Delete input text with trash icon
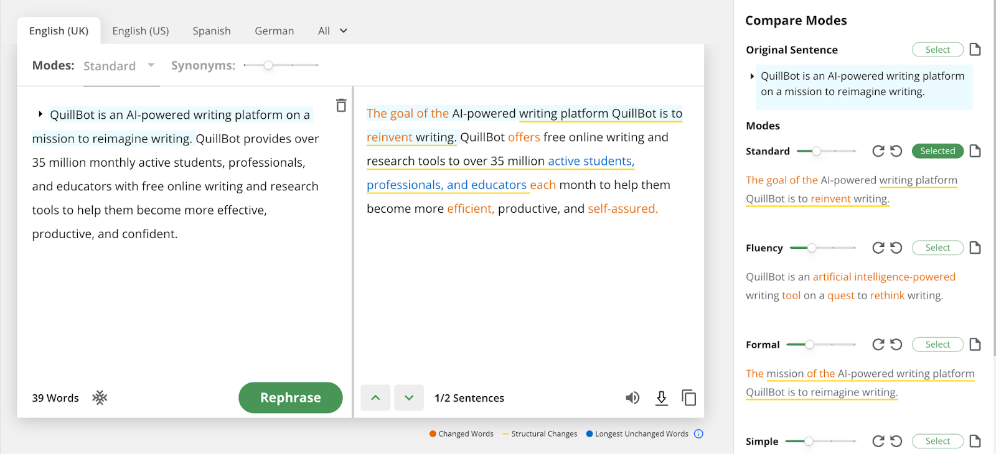 click(x=341, y=105)
